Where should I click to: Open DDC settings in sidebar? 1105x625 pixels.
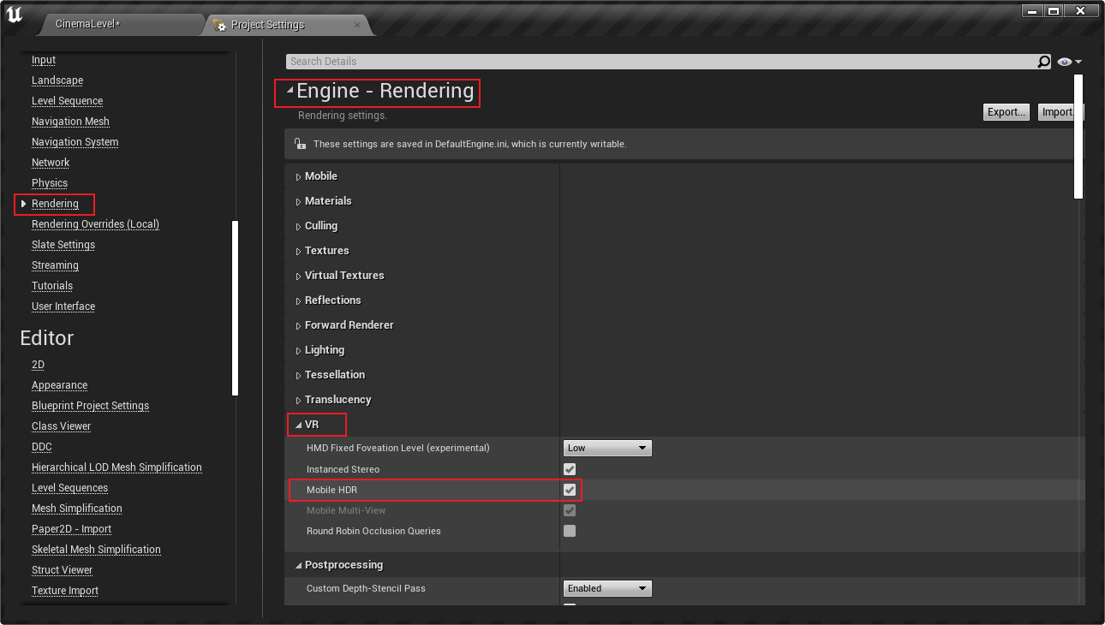(42, 447)
